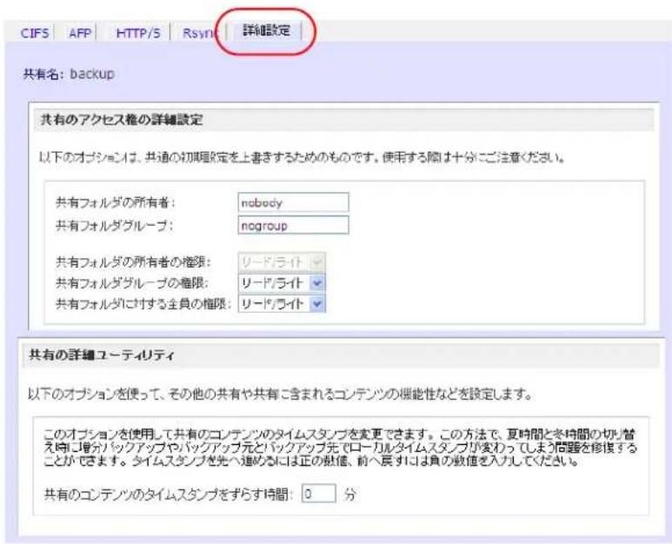Expand the 共有フォルダグループの権限 dropdown
This screenshot has width=672, height=544.
coord(282,283)
